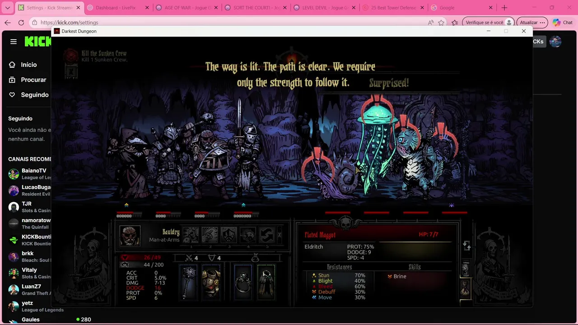This screenshot has height=325, width=578.
Task: Click the armor equipment slot
Action: (211, 282)
